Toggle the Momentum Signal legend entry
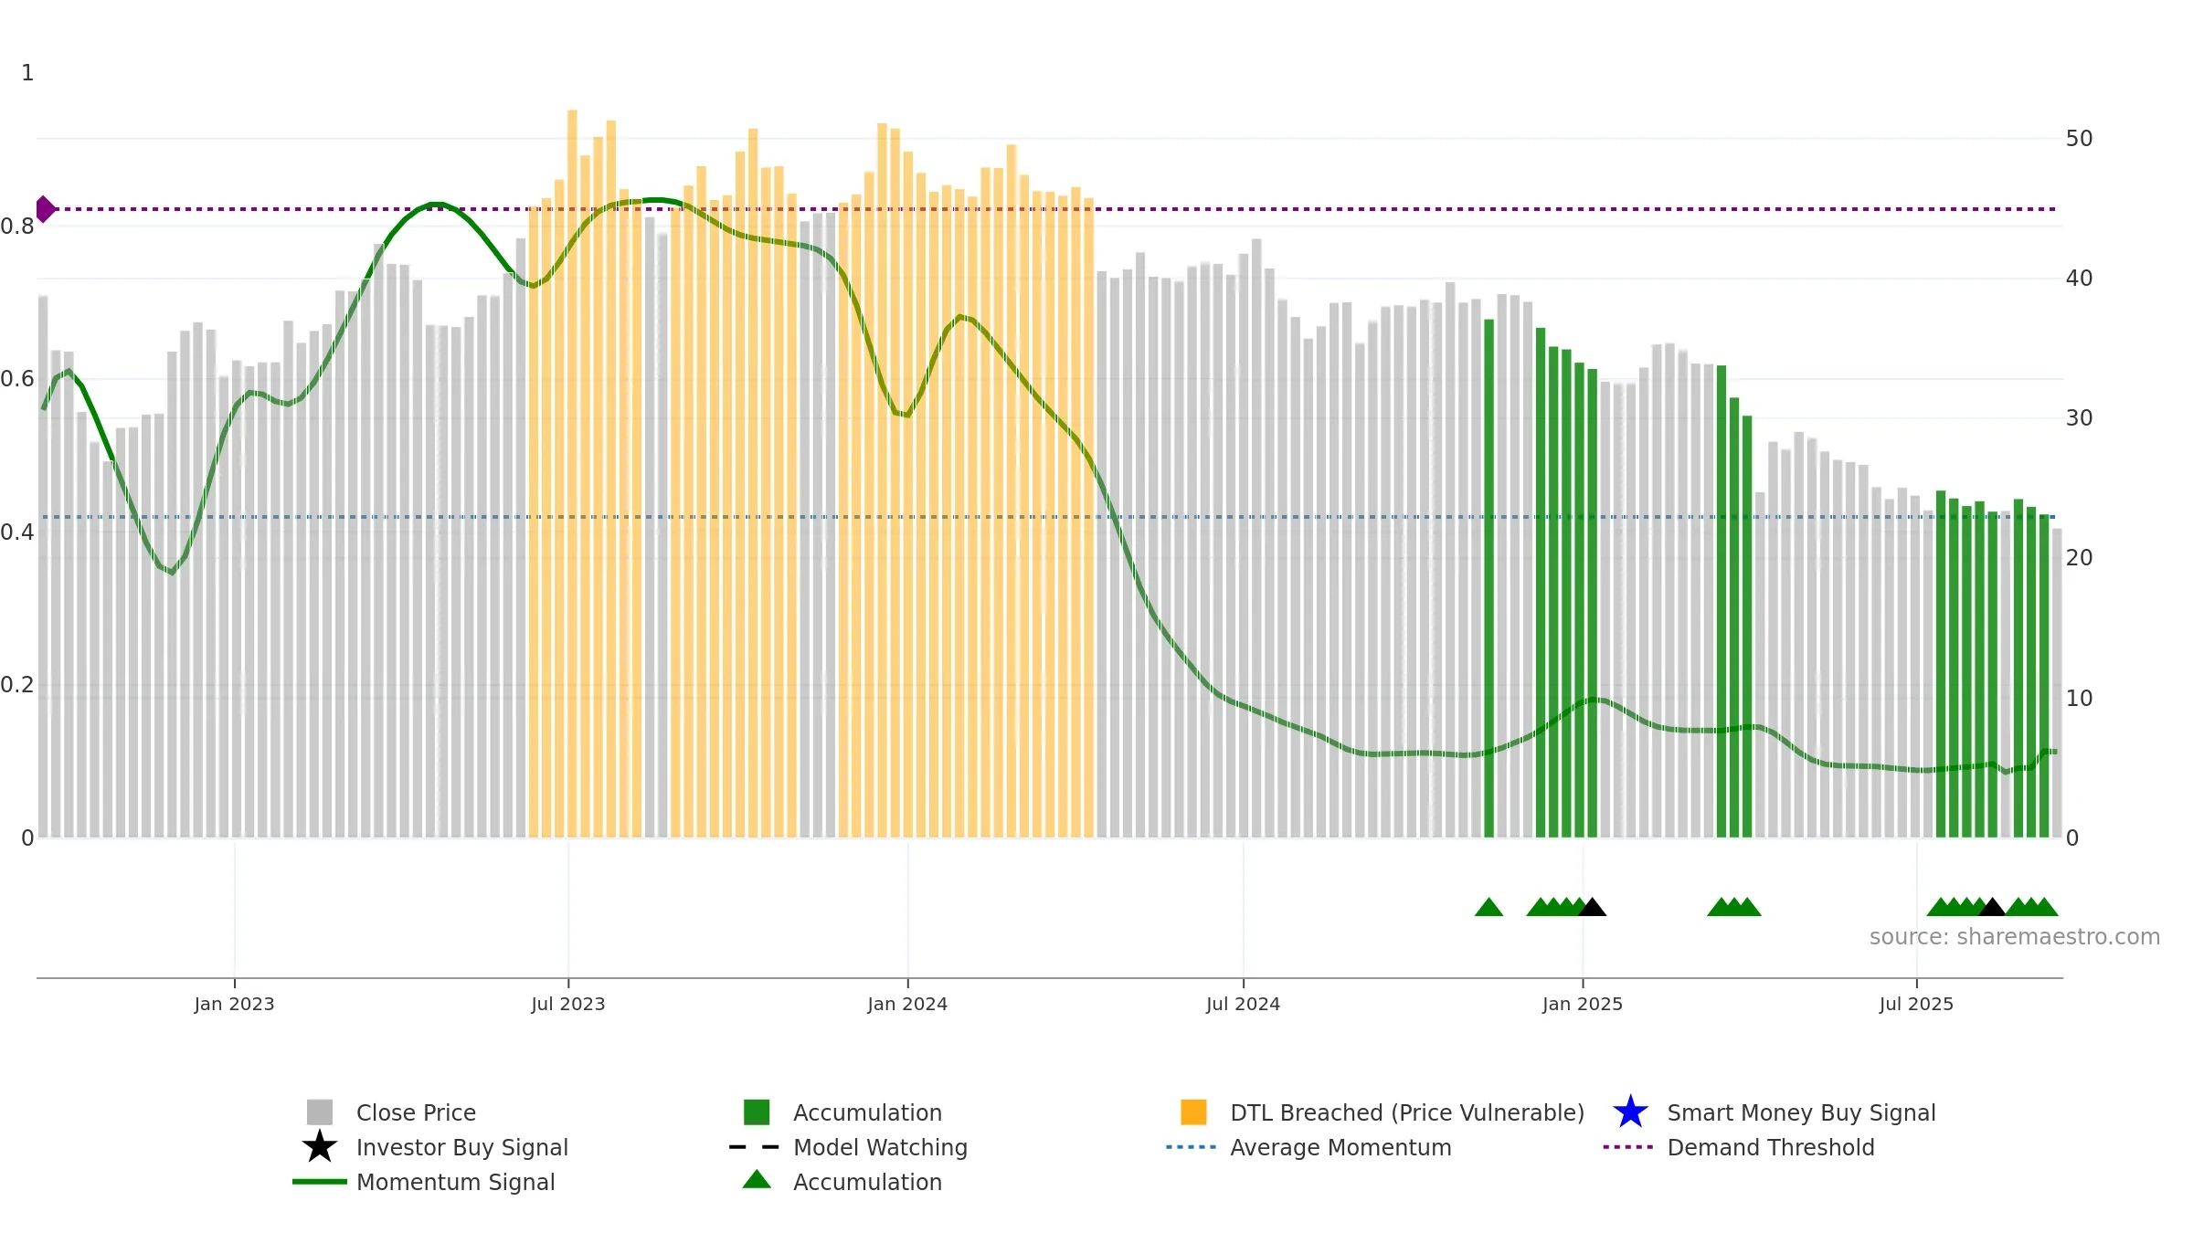 pyautogui.click(x=424, y=1182)
